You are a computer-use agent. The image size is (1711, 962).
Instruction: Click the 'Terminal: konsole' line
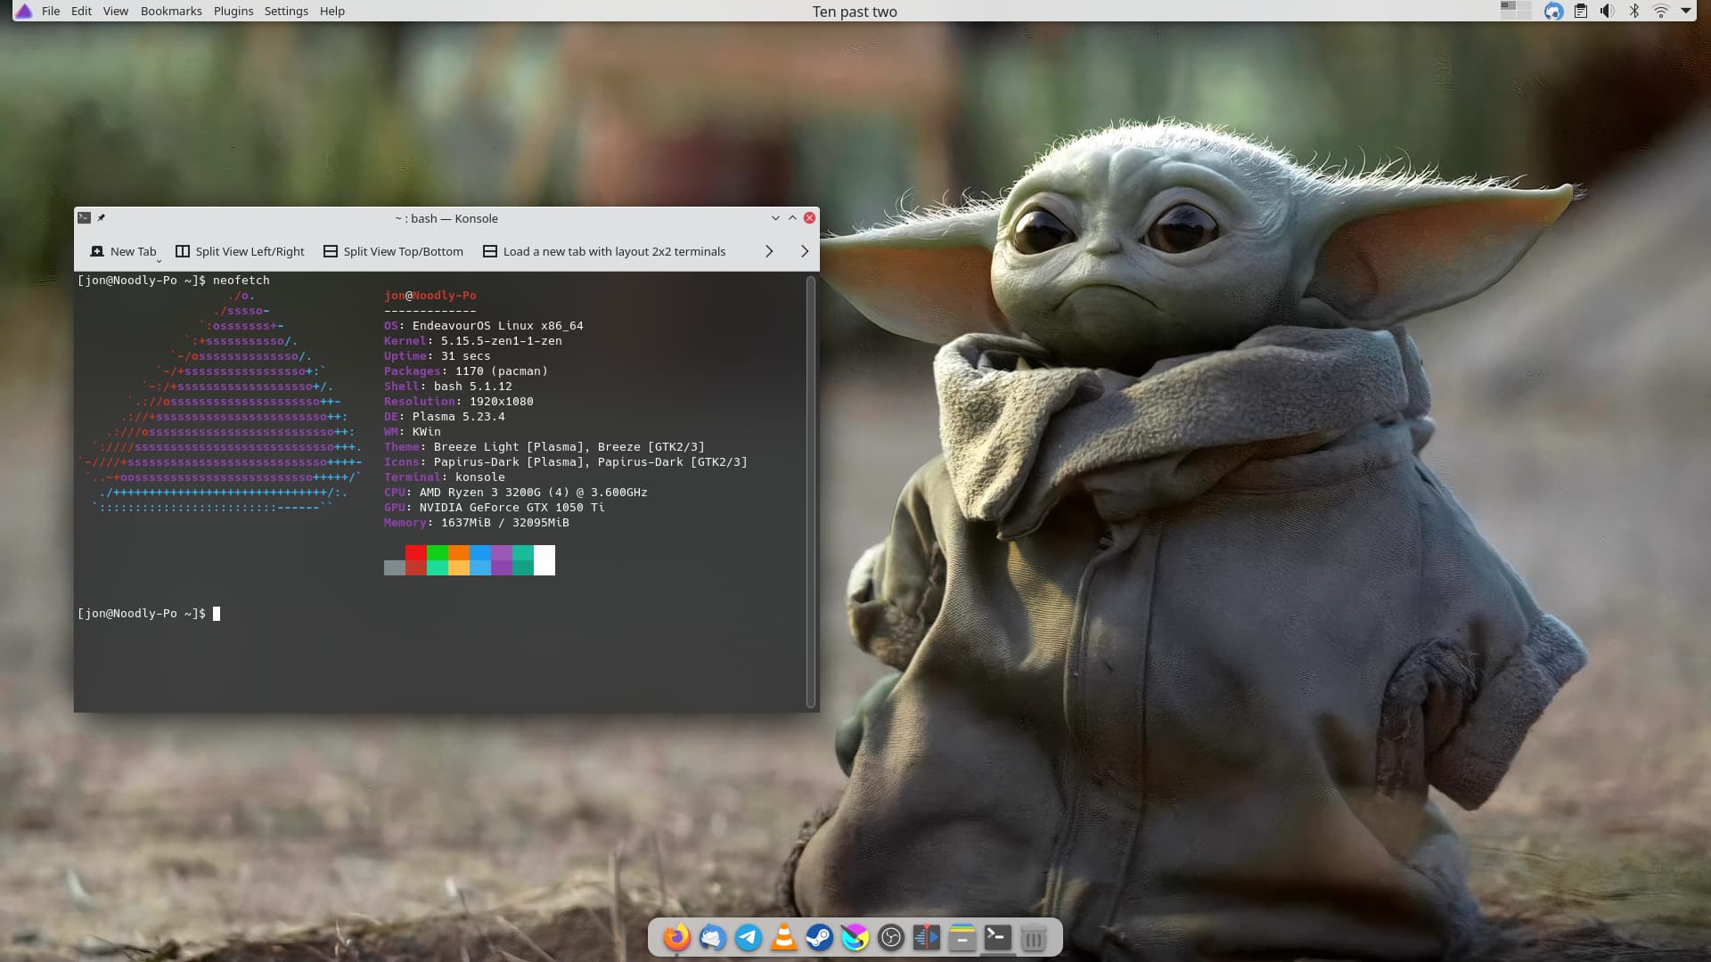[445, 477]
